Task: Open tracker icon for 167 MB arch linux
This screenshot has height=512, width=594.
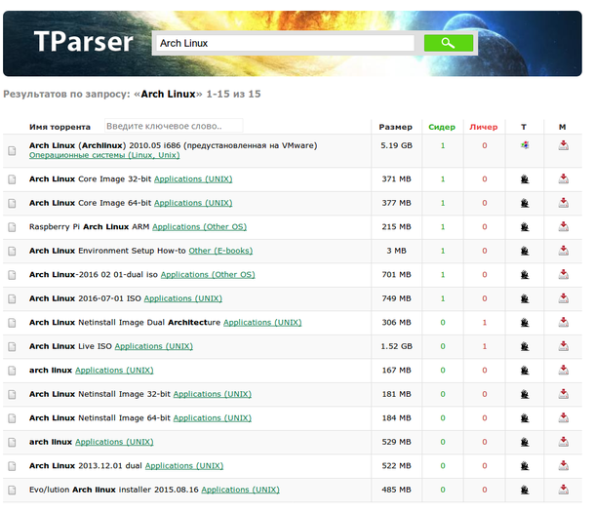Action: click(525, 370)
